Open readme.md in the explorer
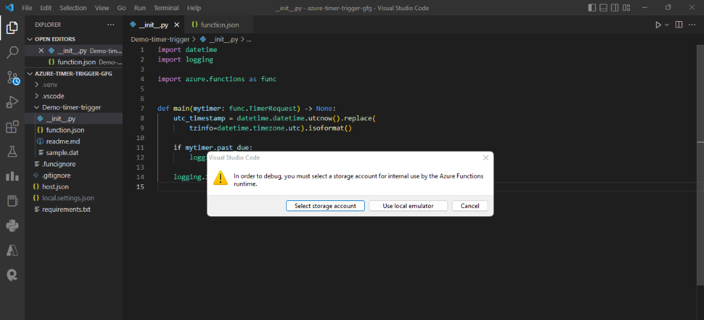 coord(74,141)
